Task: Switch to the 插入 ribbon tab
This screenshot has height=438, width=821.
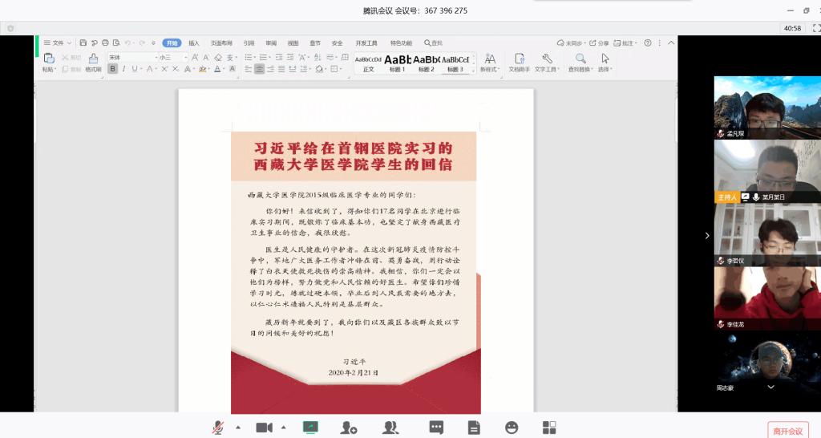Action: click(x=194, y=43)
